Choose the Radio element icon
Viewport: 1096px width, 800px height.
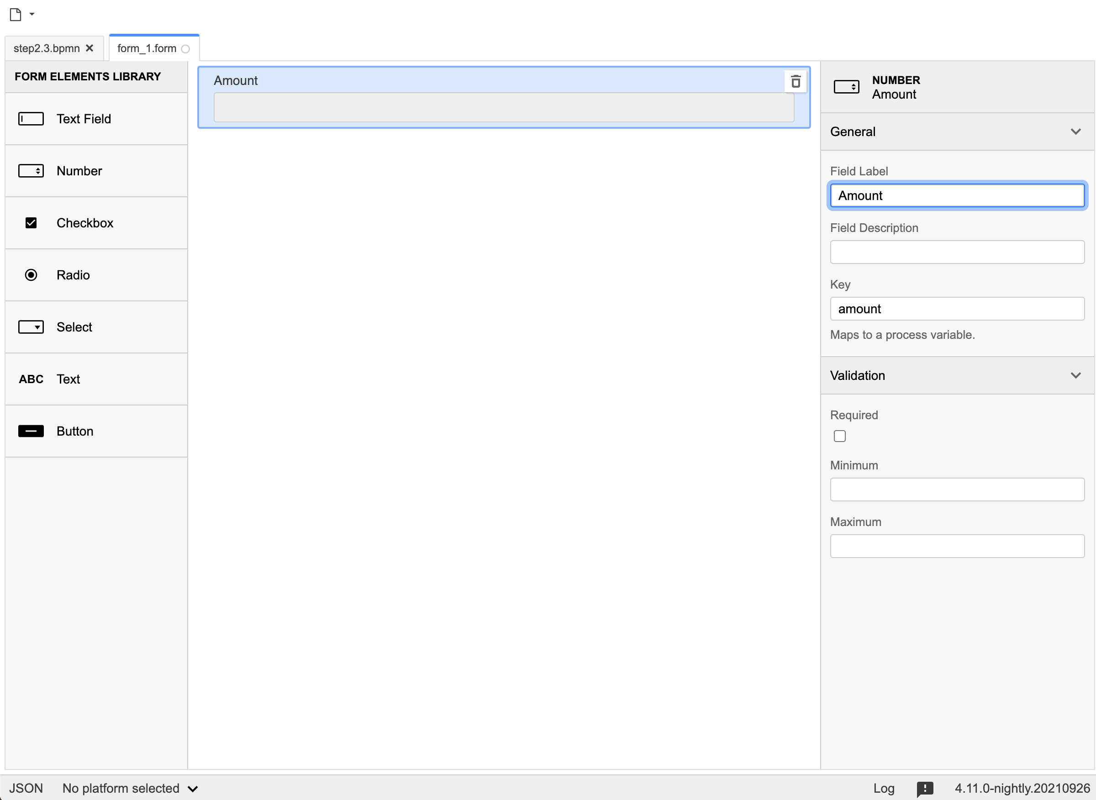(x=31, y=275)
